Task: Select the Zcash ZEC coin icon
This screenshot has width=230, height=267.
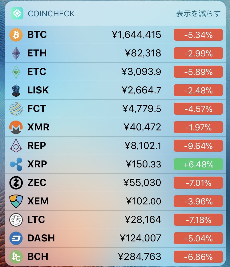Action: 16,183
